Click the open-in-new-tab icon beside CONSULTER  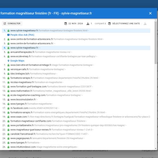(5, 23)
